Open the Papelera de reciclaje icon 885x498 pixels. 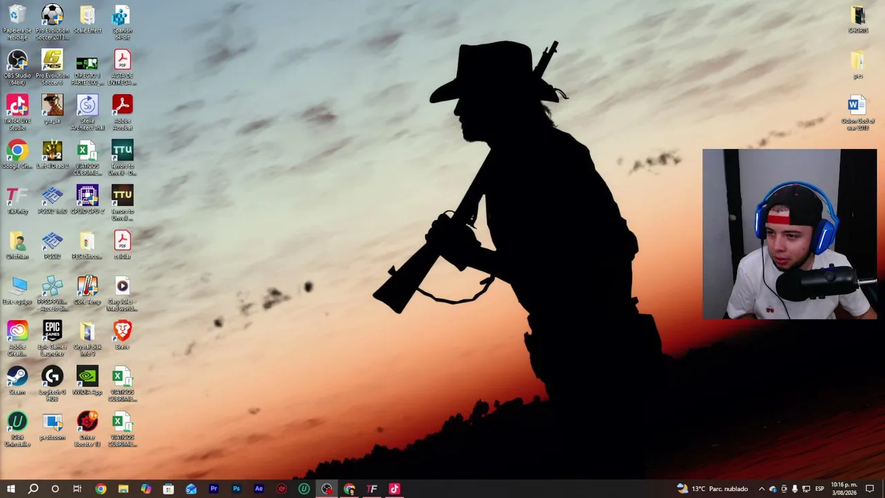click(x=17, y=22)
